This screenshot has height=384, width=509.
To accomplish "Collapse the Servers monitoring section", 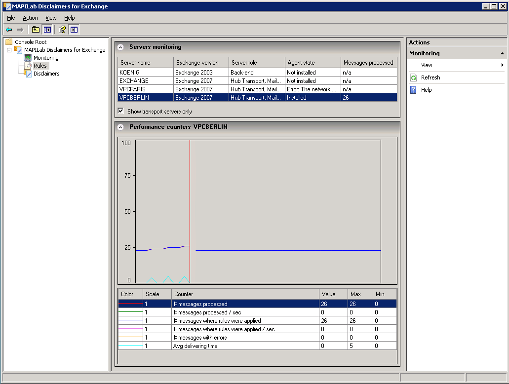I will [x=120, y=47].
